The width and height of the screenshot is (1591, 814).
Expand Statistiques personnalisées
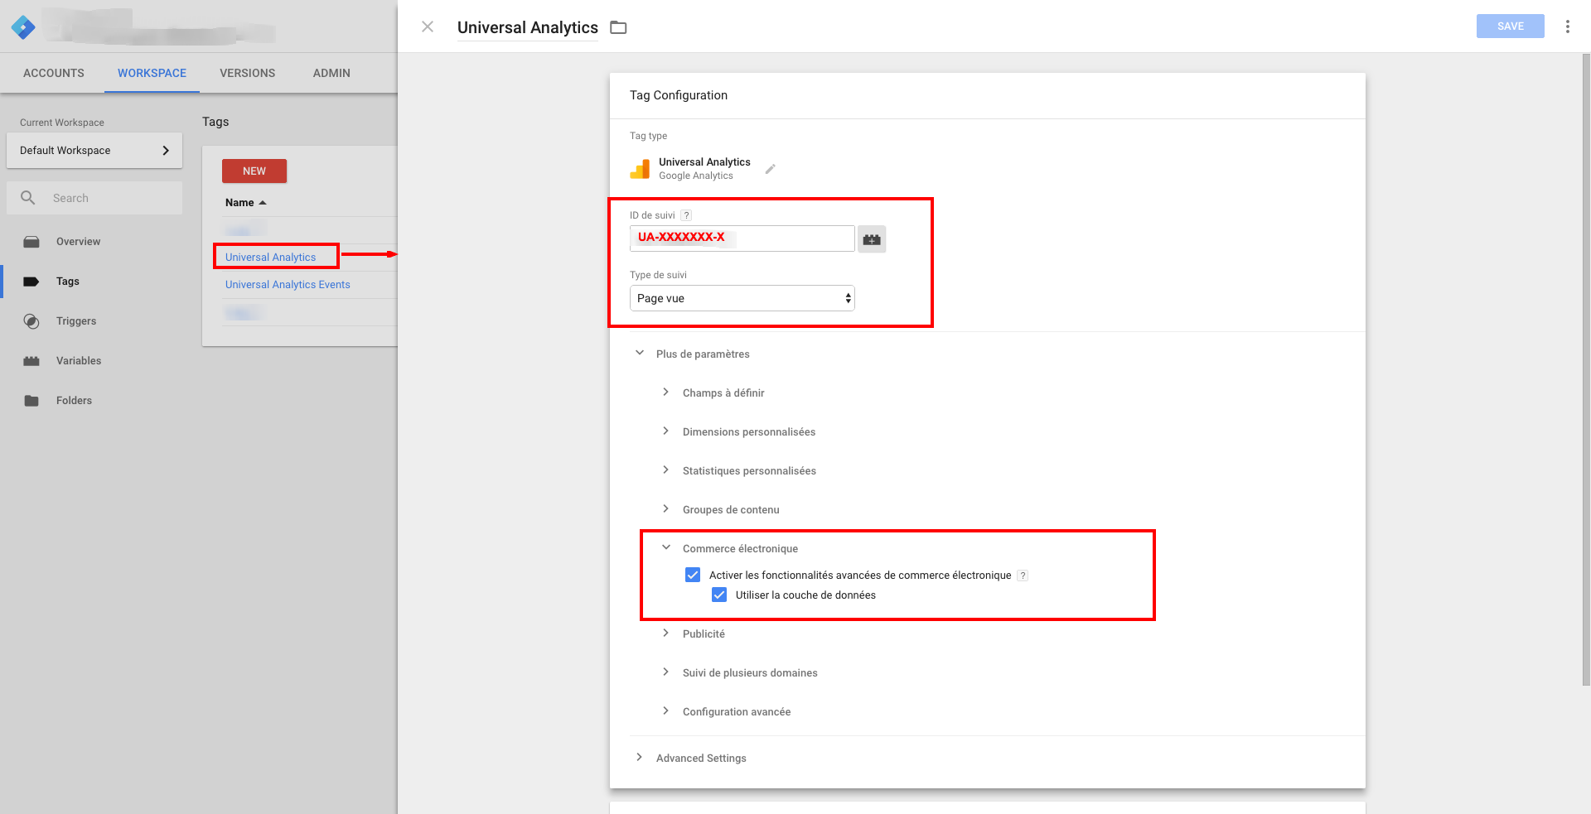[665, 470]
